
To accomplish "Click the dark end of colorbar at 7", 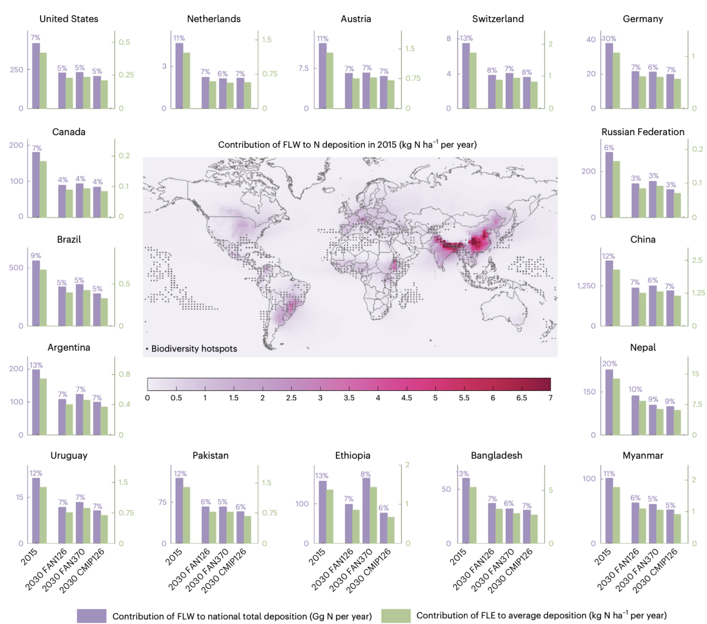I will 548,384.
